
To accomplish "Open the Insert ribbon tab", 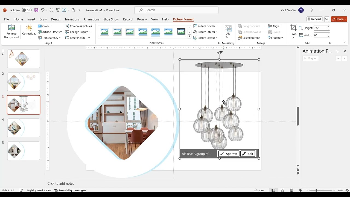I will 31,19.
